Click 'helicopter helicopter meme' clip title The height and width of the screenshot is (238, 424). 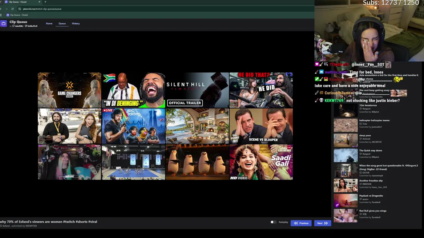(x=374, y=120)
